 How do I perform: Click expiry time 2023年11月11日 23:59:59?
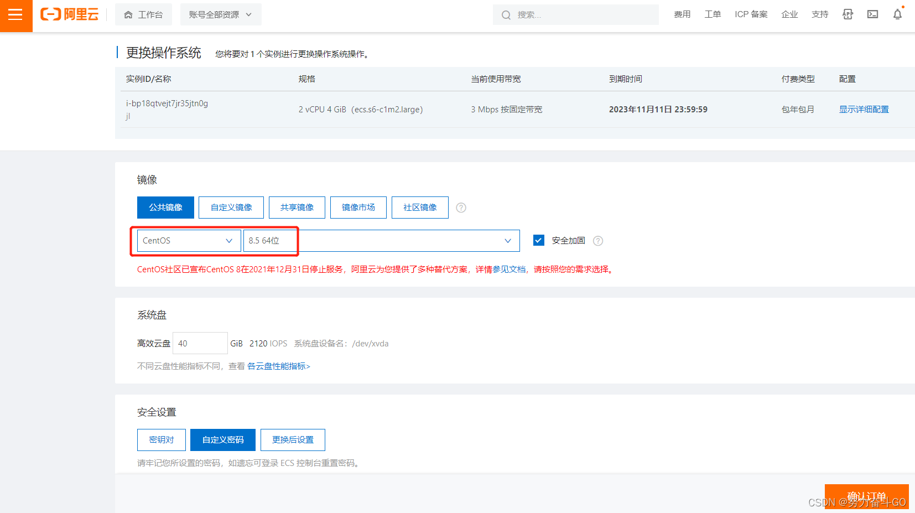658,110
